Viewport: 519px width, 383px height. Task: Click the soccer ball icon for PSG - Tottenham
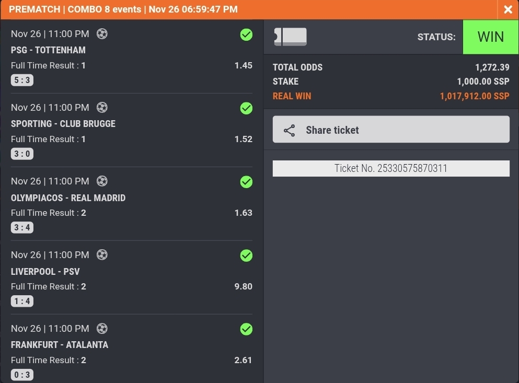(102, 34)
